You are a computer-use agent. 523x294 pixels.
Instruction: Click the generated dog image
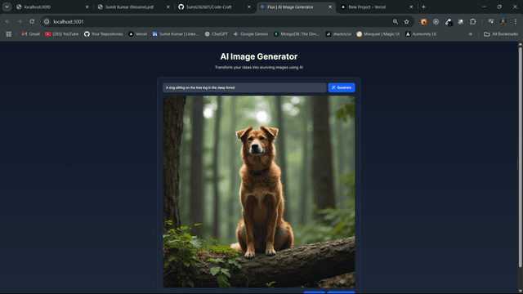pos(259,192)
